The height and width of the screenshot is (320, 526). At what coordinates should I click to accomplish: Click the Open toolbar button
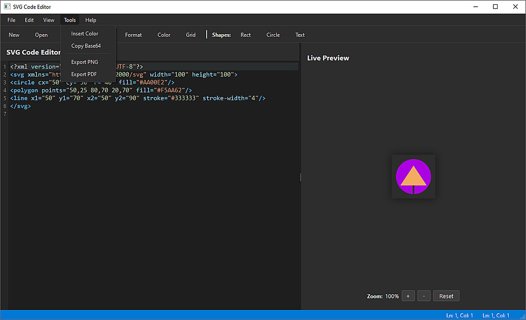click(41, 35)
